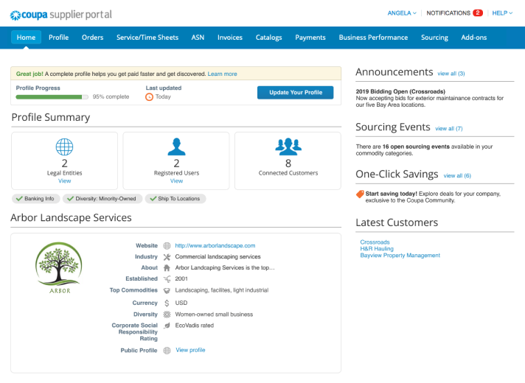
Task: Click the Registered Users person icon
Action: coord(176,146)
